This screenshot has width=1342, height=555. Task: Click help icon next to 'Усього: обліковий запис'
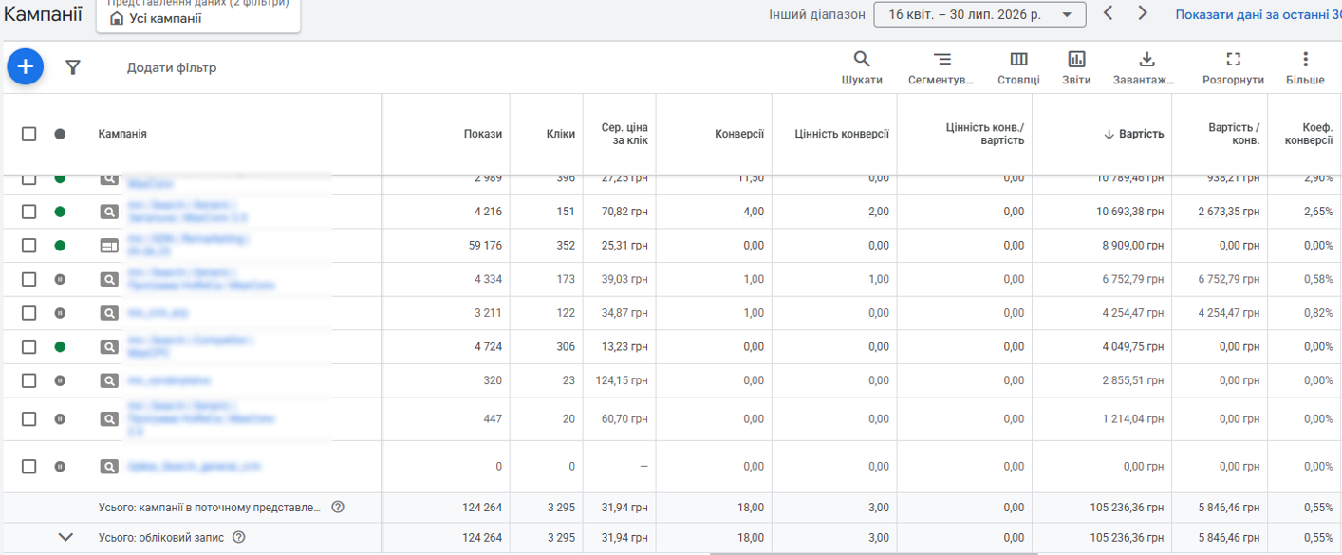(239, 537)
